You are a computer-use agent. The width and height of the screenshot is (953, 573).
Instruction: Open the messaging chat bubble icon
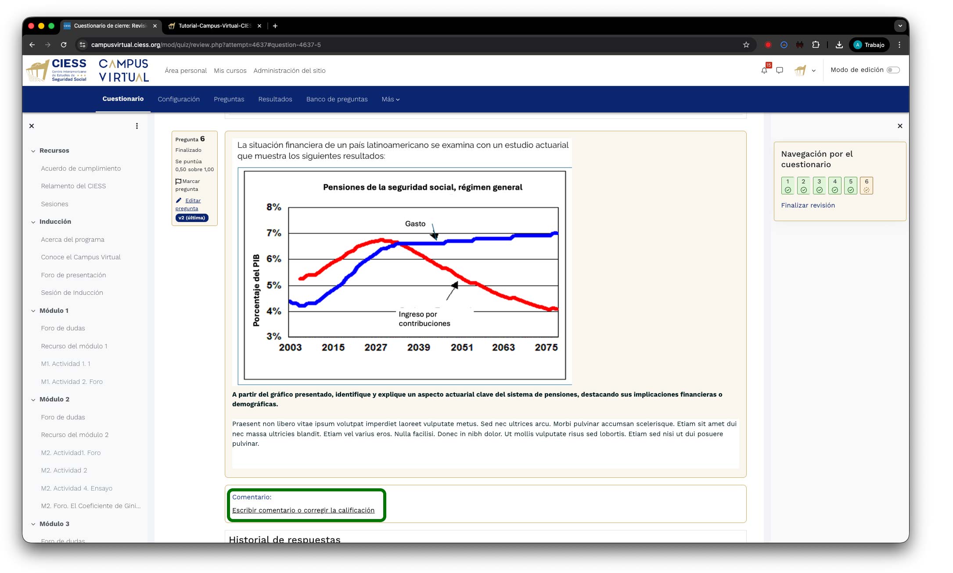pos(780,70)
